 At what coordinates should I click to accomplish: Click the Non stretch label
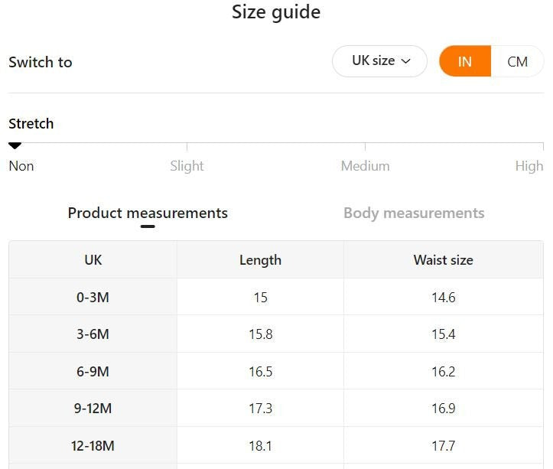[21, 166]
